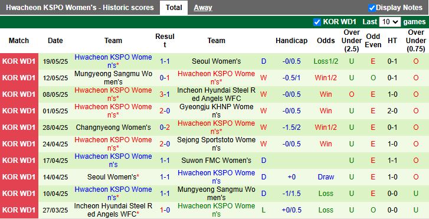
Task: Switch to the Away tab
Action: pos(203,8)
